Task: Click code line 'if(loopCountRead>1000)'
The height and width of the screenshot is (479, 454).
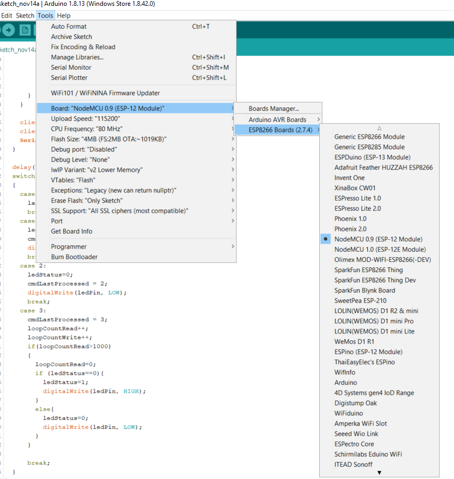Action: pyautogui.click(x=69, y=346)
